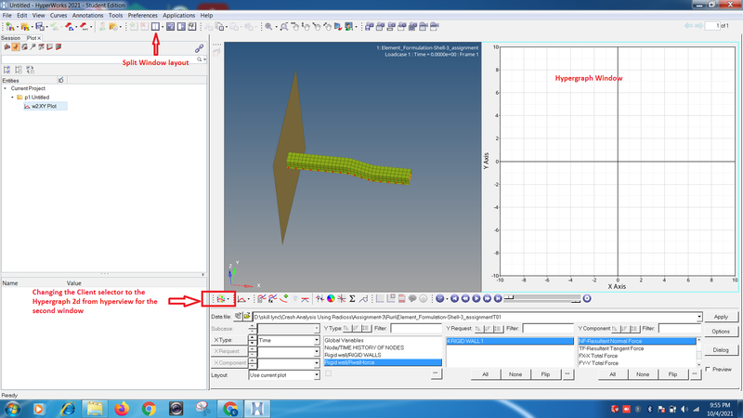Click the first page-add icon right of the zoom tools
The height and width of the screenshot is (418, 743).
(x=369, y=27)
